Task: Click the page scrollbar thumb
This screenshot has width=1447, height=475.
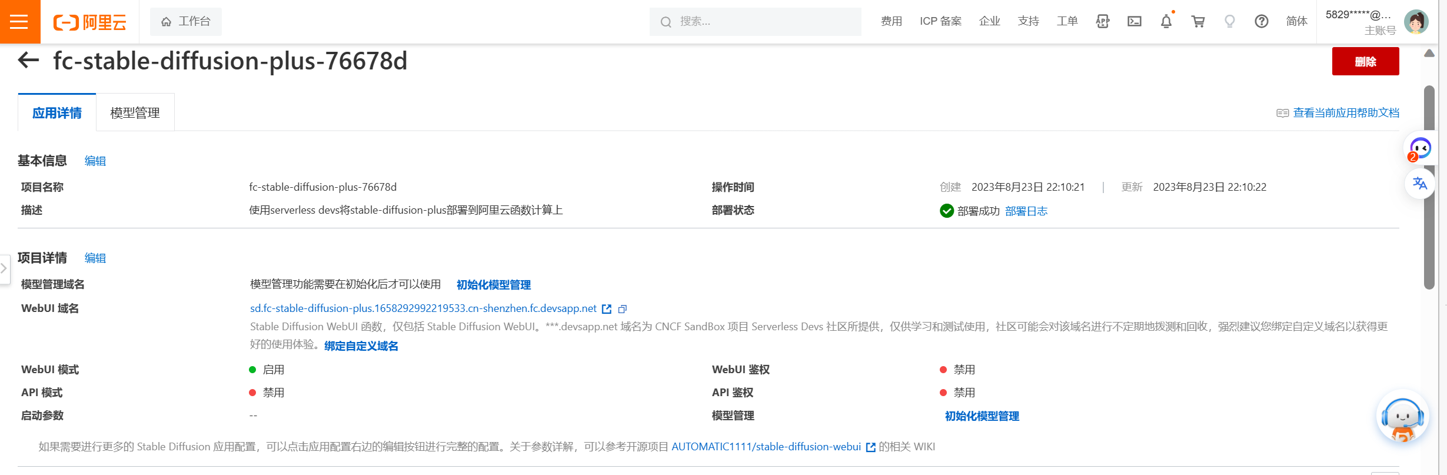Action: 1429,187
